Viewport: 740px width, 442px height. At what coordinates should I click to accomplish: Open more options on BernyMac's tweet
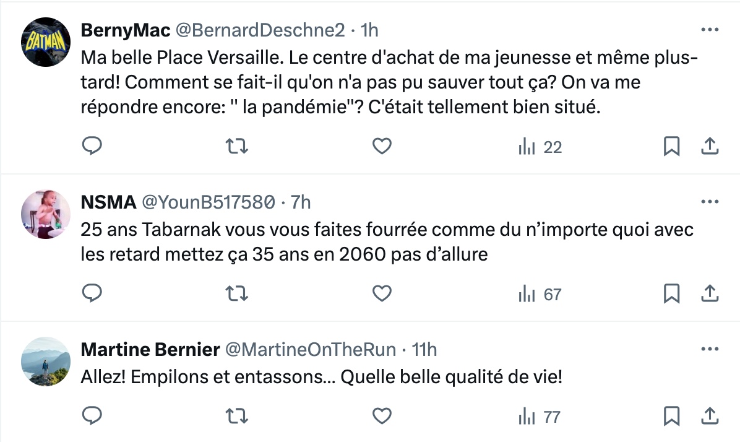click(709, 30)
